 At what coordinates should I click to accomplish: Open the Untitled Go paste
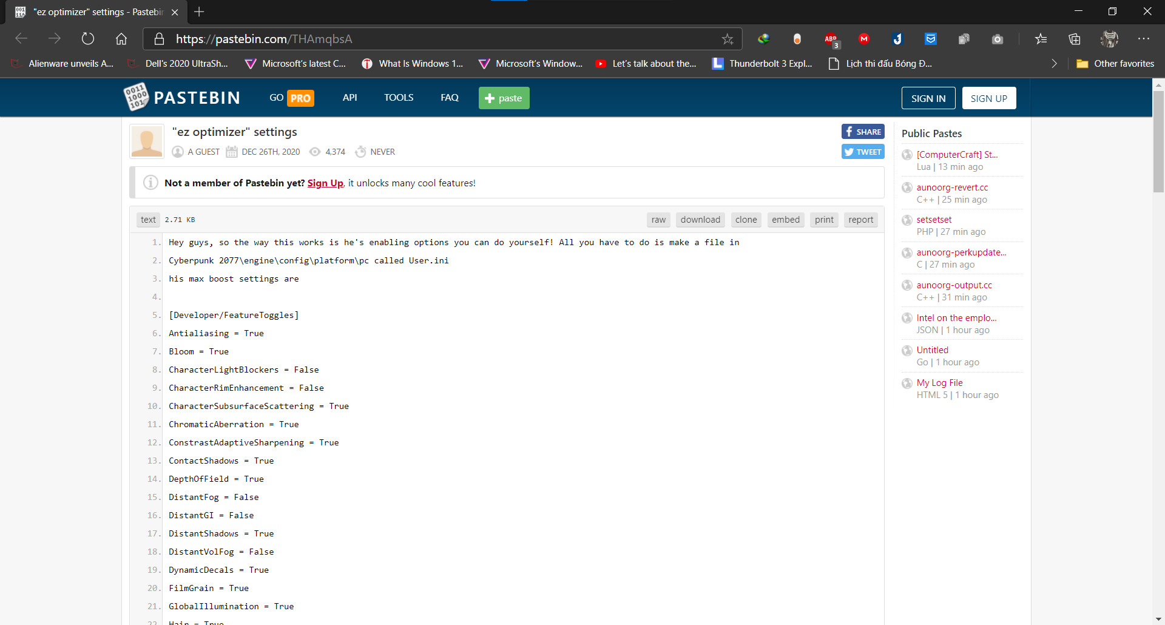coord(932,350)
